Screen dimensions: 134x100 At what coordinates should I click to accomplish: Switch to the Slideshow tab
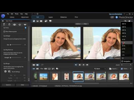[x=63, y=17]
